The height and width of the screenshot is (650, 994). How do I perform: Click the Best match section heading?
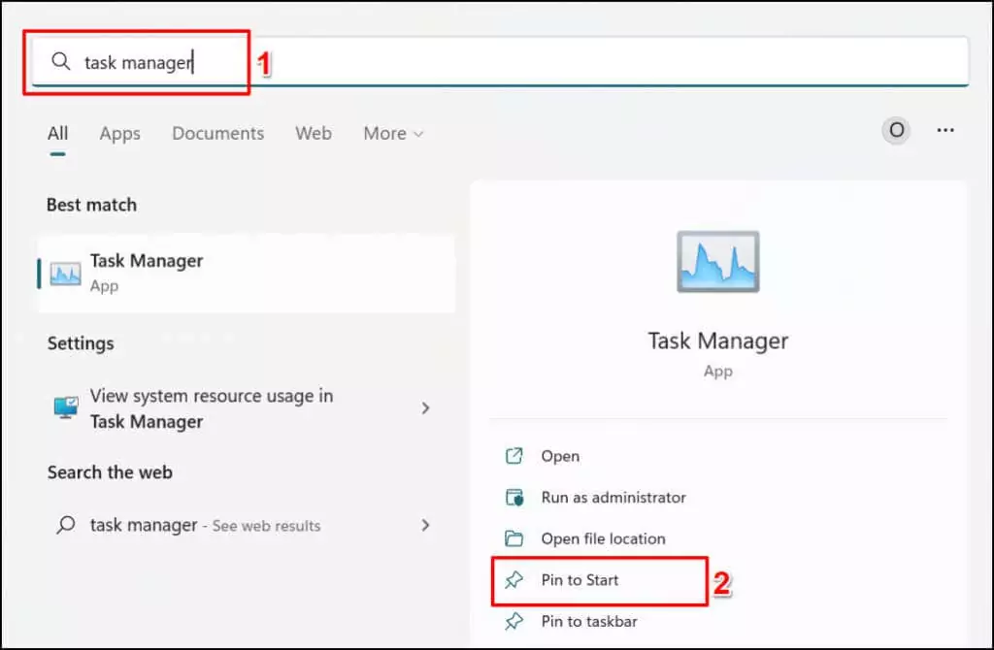(92, 205)
